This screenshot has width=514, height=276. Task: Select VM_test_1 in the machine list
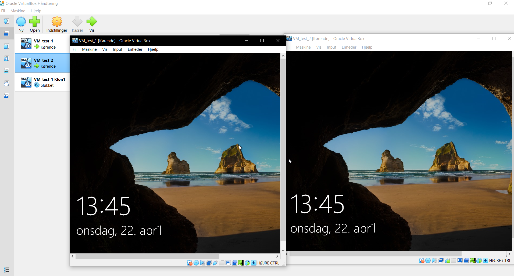42,44
